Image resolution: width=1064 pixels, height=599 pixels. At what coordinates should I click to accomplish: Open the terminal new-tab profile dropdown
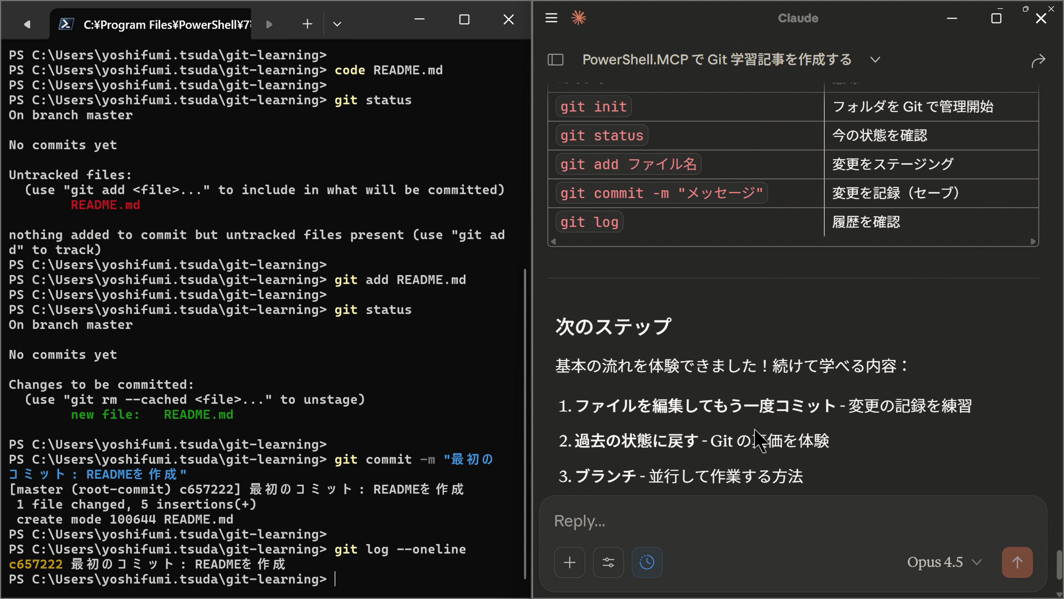tap(337, 24)
